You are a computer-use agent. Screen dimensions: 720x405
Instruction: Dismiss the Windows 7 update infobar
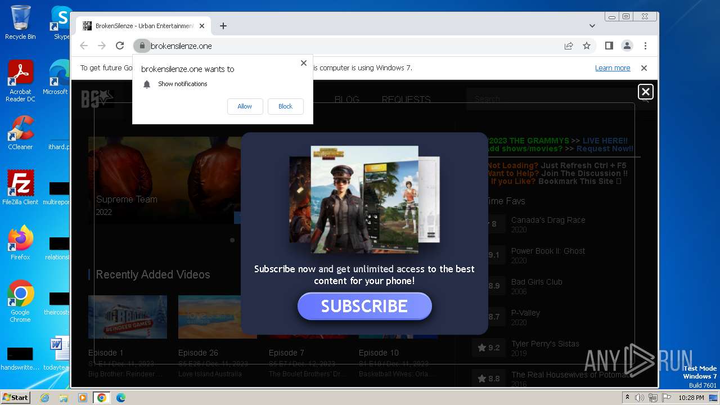(644, 68)
